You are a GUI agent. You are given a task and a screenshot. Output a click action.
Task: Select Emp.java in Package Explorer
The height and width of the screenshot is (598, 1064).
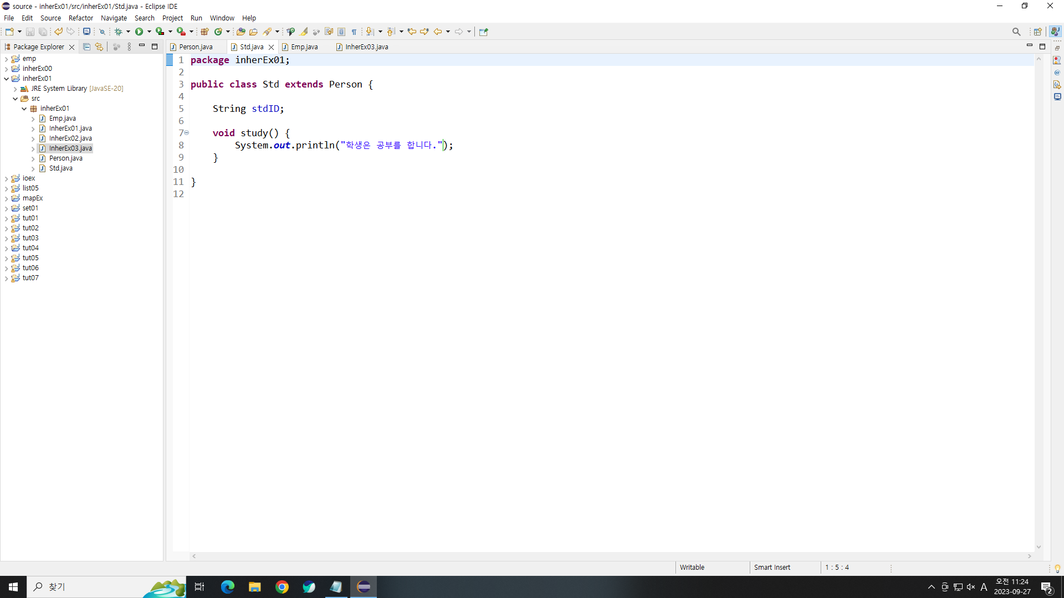62,118
